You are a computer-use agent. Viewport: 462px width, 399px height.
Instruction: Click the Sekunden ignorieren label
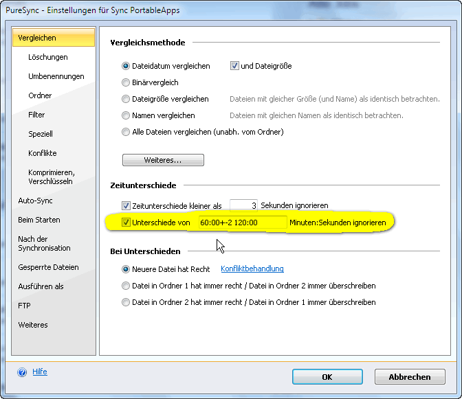click(x=294, y=205)
